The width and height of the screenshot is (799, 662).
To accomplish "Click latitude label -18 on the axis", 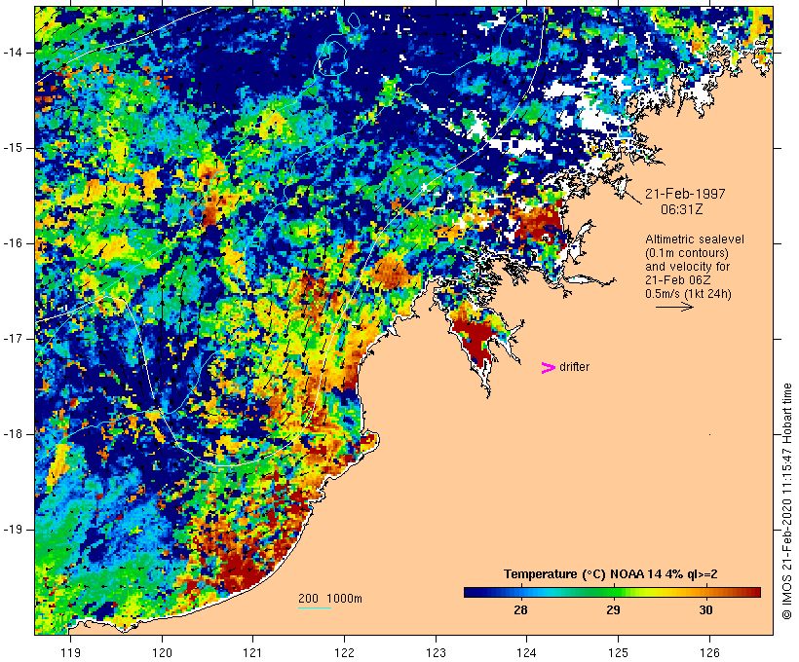I will pyautogui.click(x=12, y=434).
